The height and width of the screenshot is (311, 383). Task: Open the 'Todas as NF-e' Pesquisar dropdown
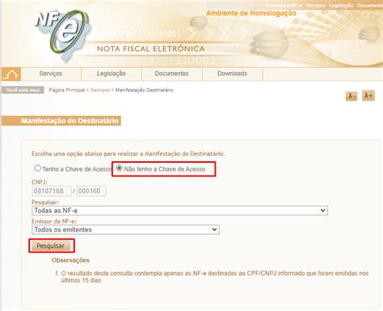[x=179, y=211]
